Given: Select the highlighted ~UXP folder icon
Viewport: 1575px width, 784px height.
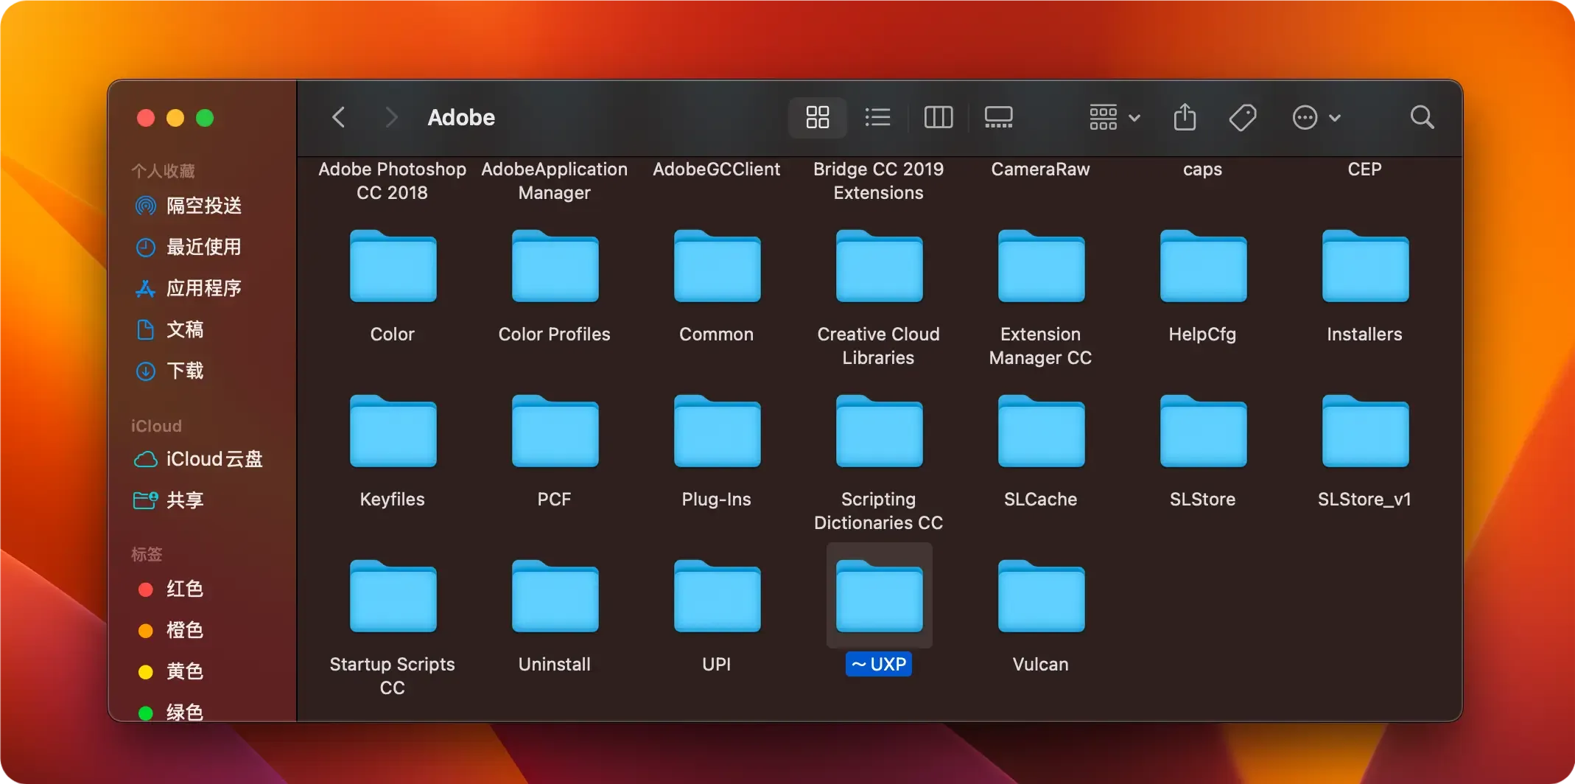Looking at the screenshot, I should (879, 596).
